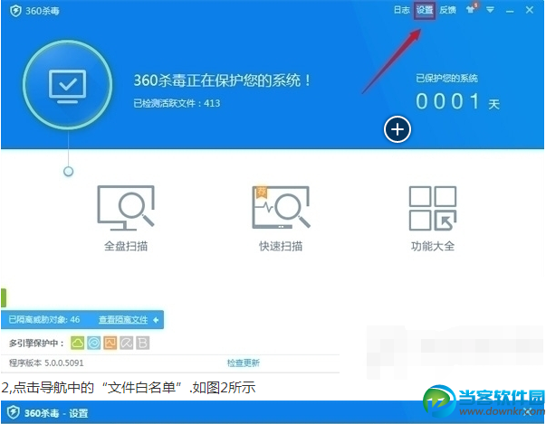Click 已隔离威胁对象: 46 text
The height and width of the screenshot is (424, 546).
coord(44,319)
